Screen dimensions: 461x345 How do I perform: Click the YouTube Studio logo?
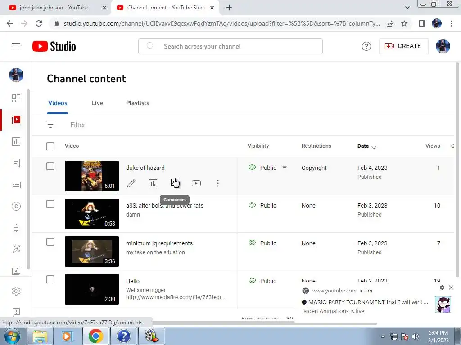(x=54, y=46)
